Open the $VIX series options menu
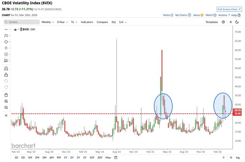The width and height of the screenshot is (245, 162). point(19,29)
